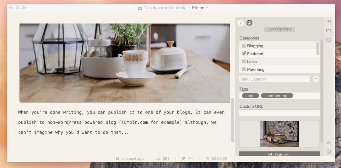Viewport: 341px width, 168px height.
Task: Check the Parenting category
Action: 244,69
